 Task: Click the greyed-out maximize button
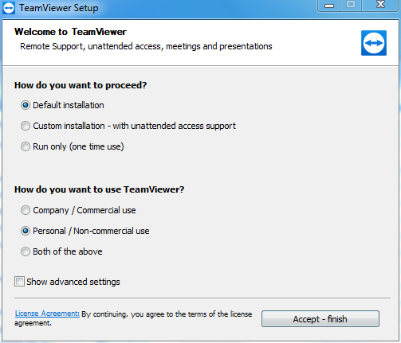[x=351, y=5]
